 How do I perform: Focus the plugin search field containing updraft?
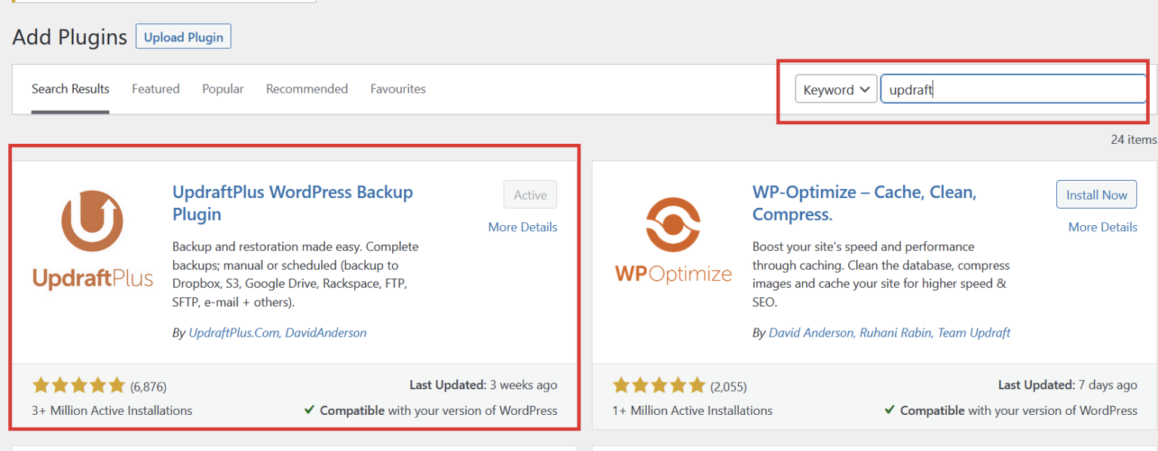1013,89
